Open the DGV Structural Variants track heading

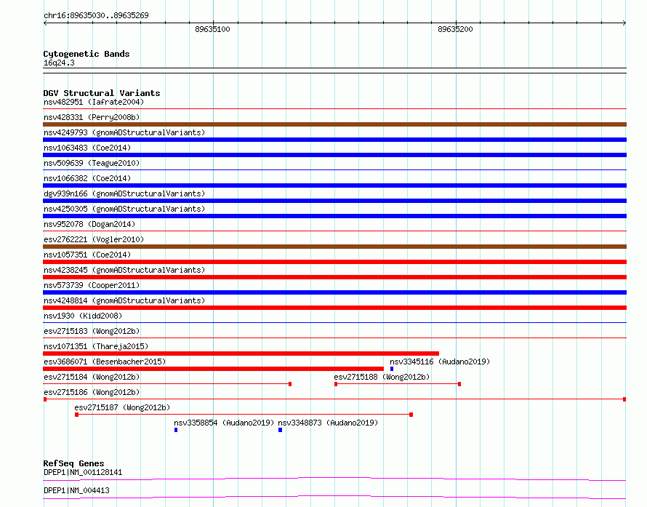(102, 93)
